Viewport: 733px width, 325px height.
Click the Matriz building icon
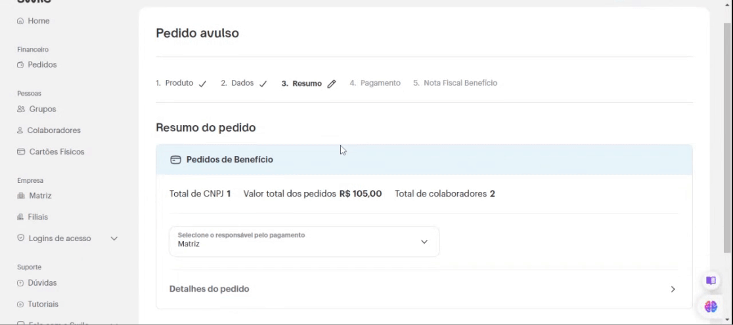point(20,196)
